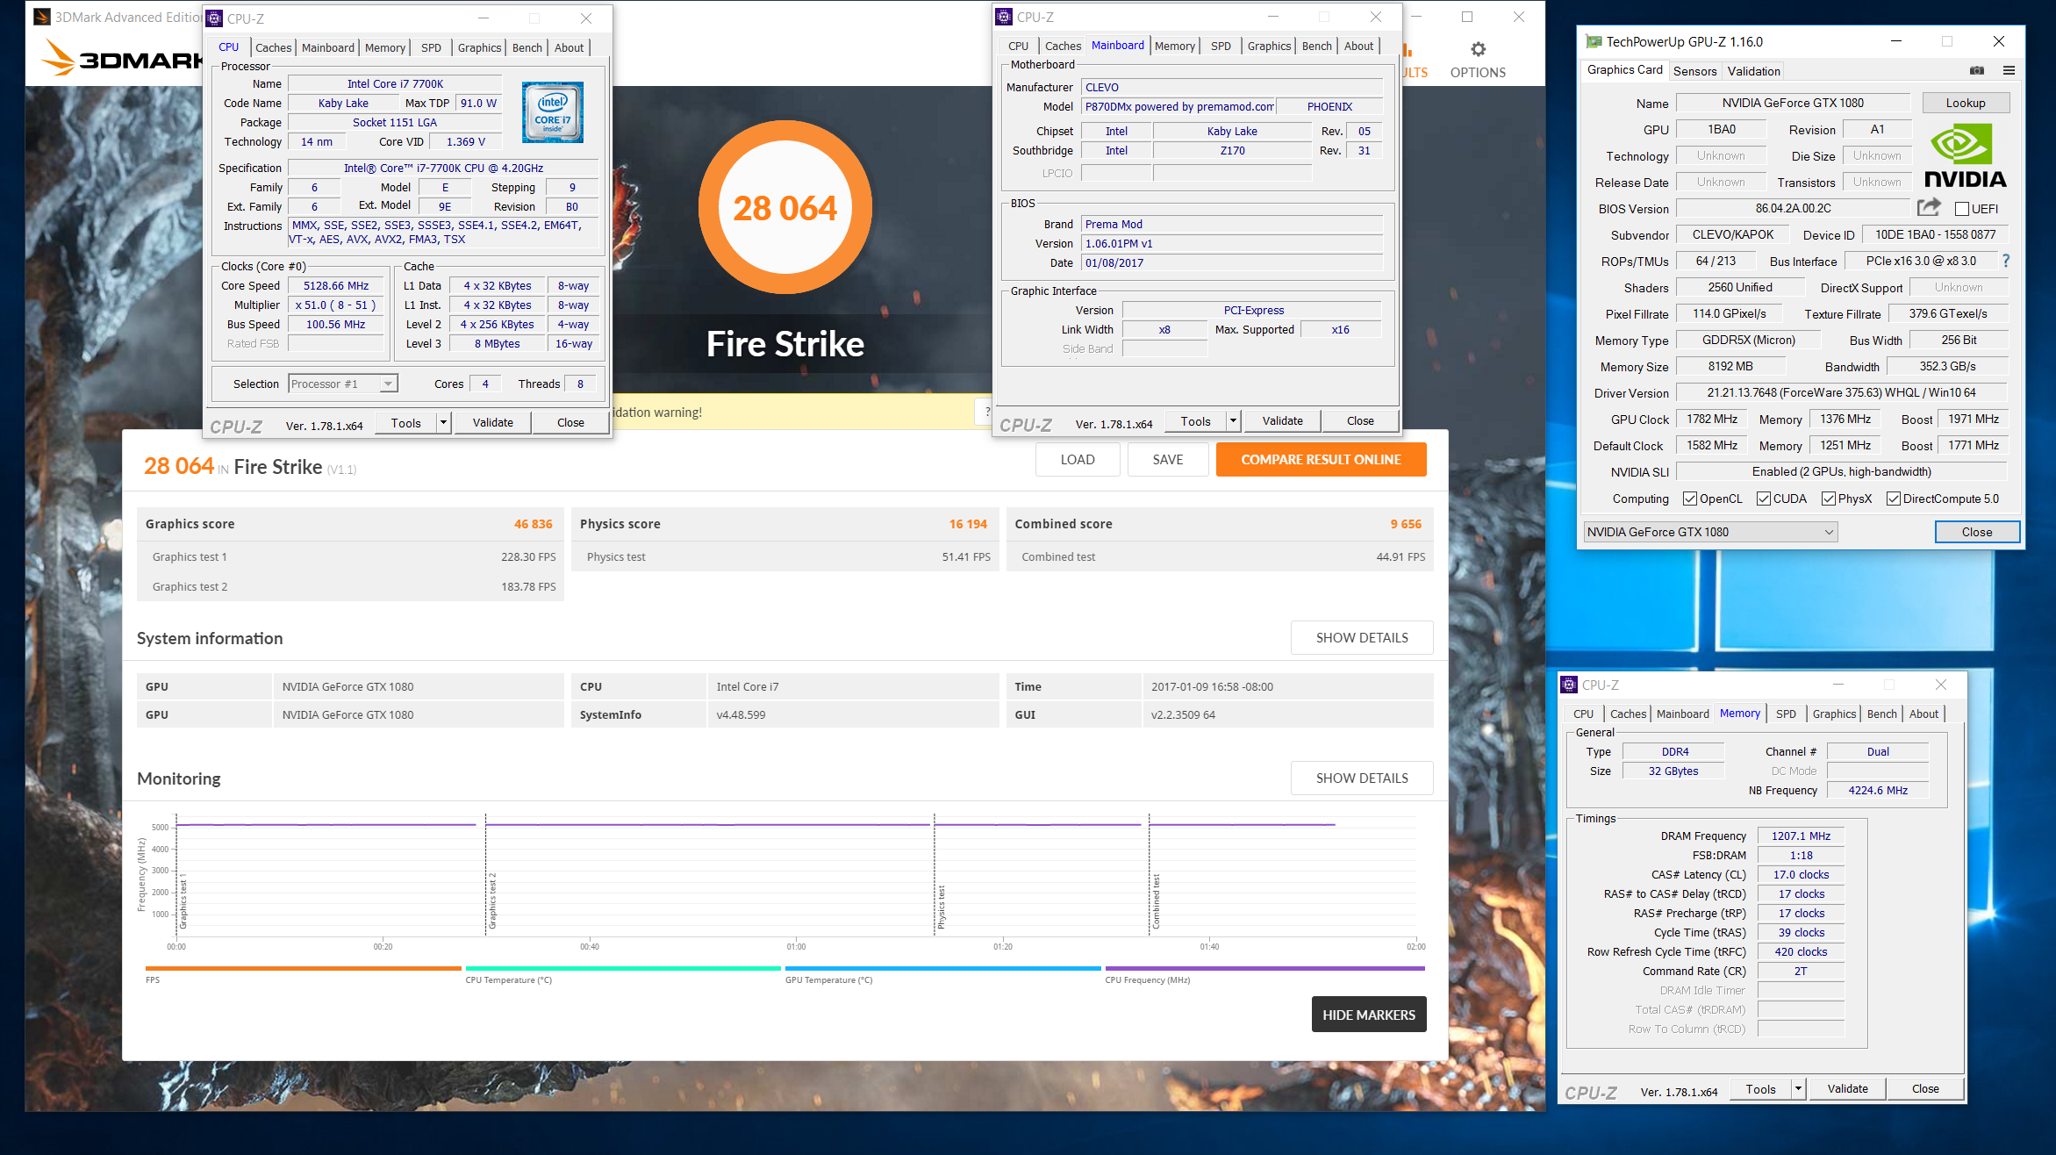
Task: Open the 3DMark Options gear icon
Action: [x=1478, y=50]
